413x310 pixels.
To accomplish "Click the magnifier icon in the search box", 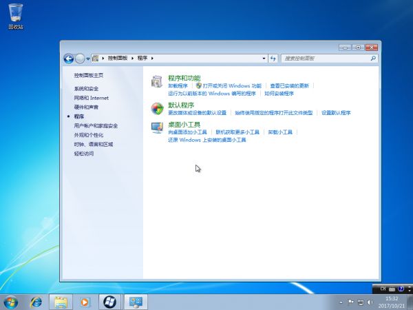I will tap(373, 59).
